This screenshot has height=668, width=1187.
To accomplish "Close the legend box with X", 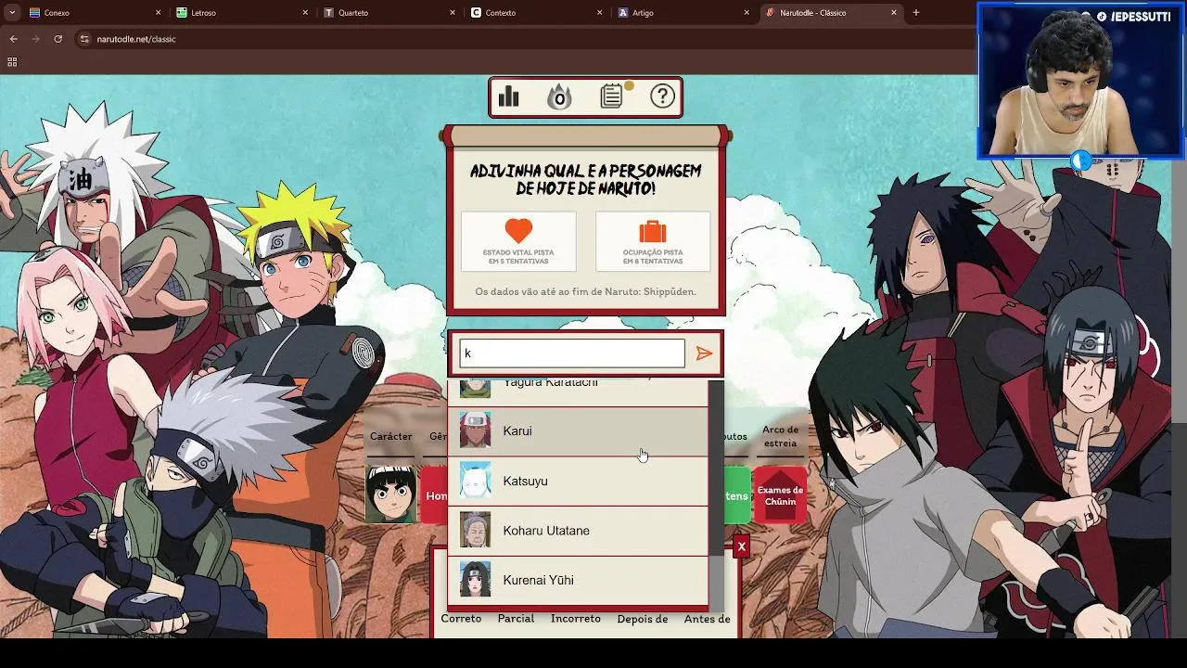I will click(x=741, y=547).
